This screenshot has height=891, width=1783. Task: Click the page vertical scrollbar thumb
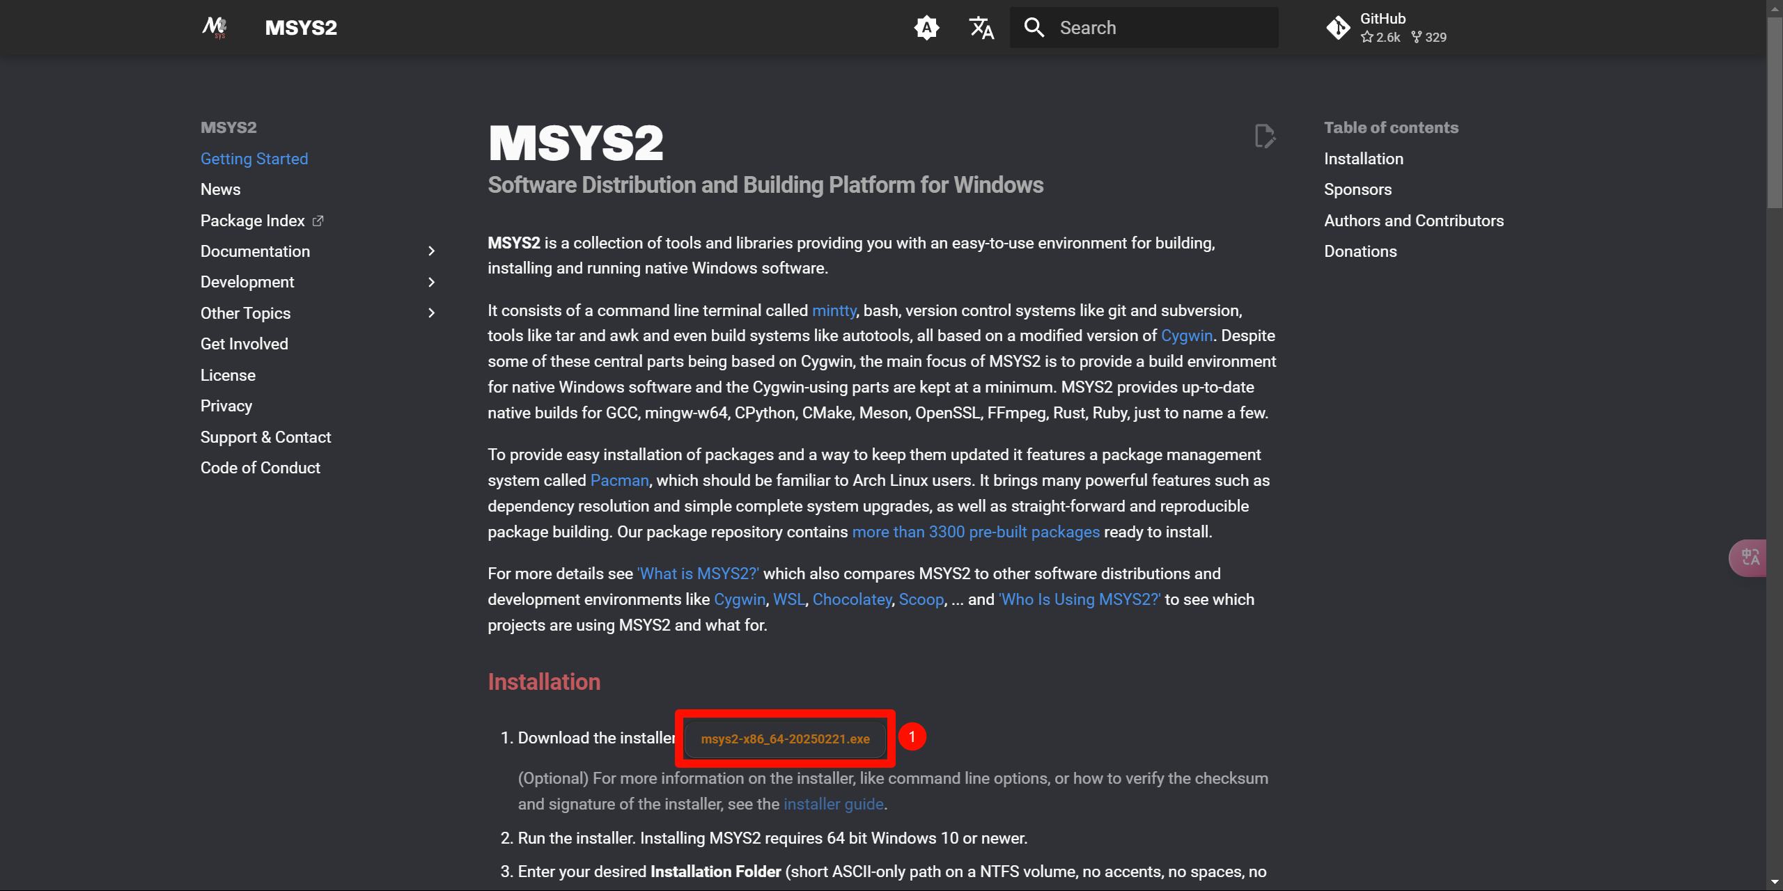click(x=1774, y=111)
